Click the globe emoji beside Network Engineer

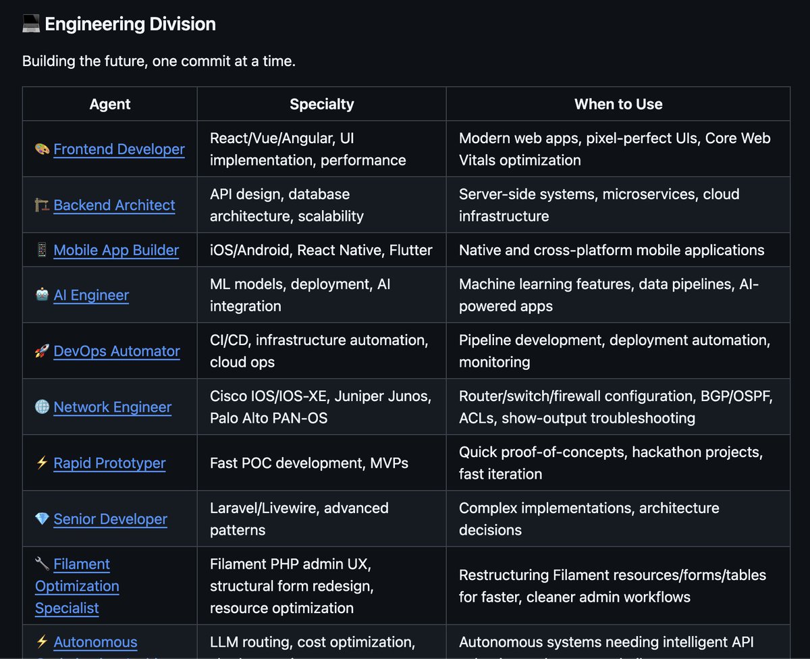42,407
